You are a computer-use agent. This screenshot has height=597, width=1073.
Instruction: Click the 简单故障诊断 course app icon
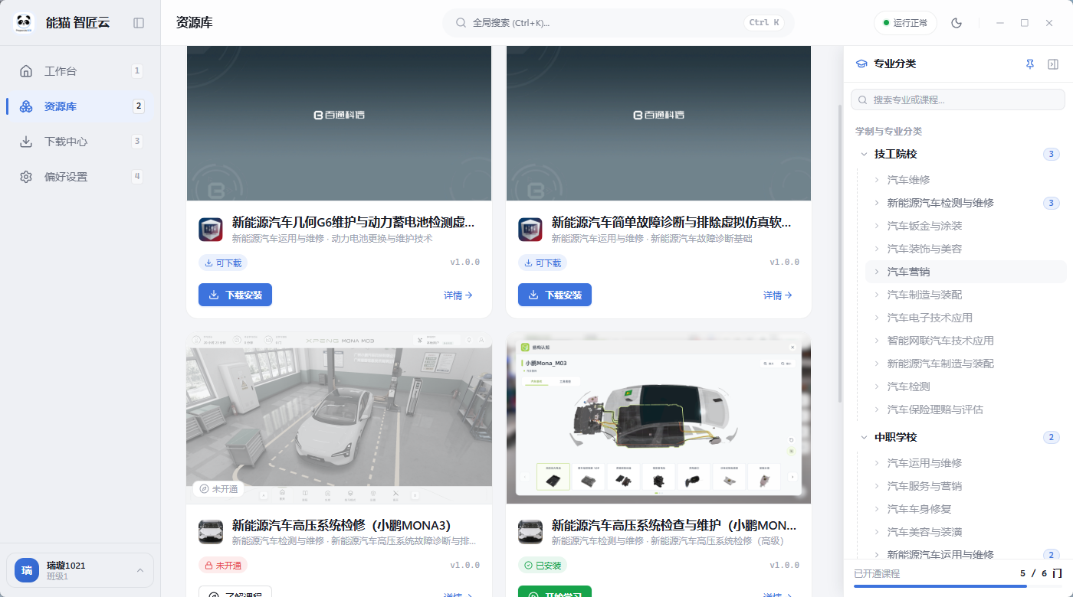click(x=530, y=230)
